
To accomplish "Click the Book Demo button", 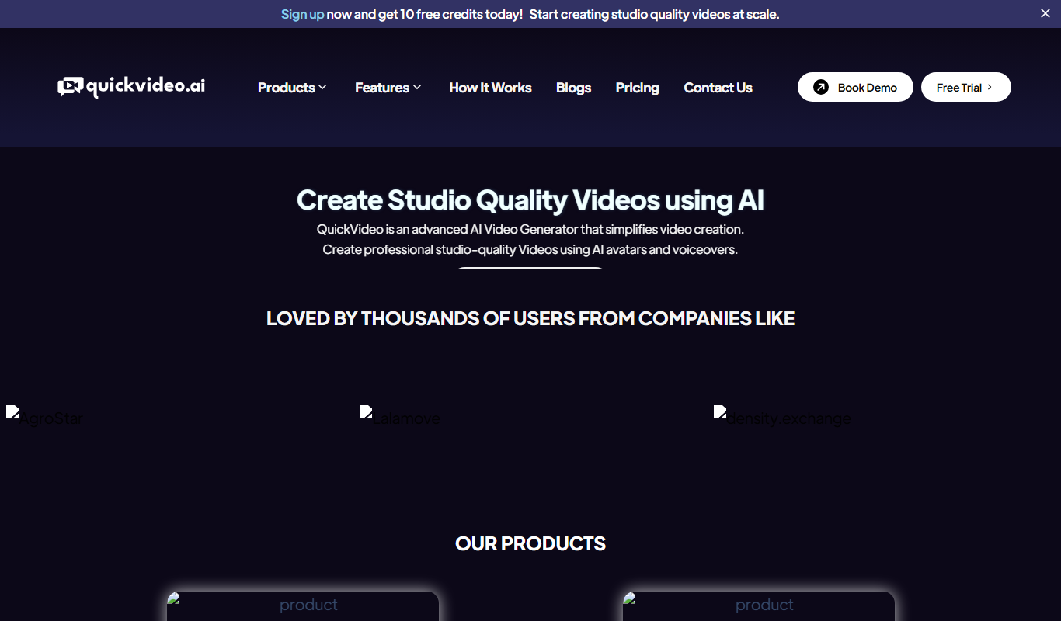I will 855,87.
